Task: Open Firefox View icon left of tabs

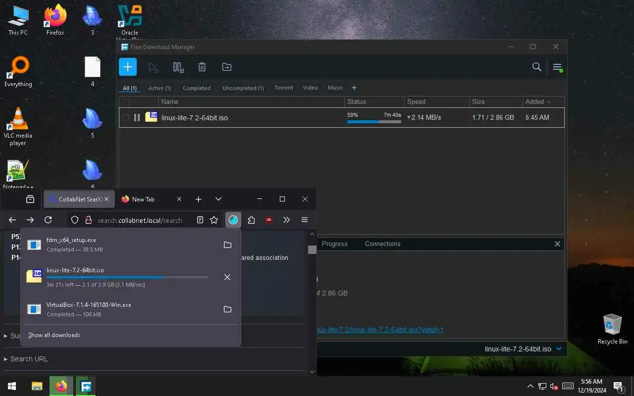Action: tap(30, 199)
